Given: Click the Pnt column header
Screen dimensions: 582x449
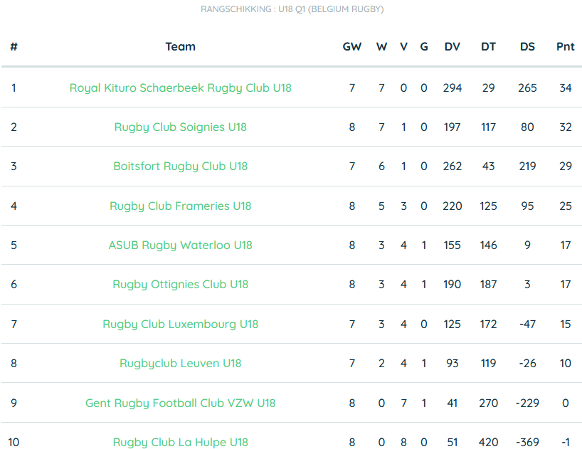Looking at the screenshot, I should [x=566, y=46].
